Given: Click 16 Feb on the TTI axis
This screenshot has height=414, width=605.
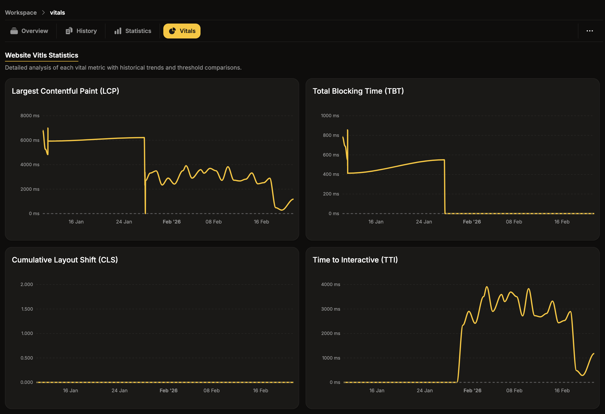Looking at the screenshot, I should [x=562, y=390].
